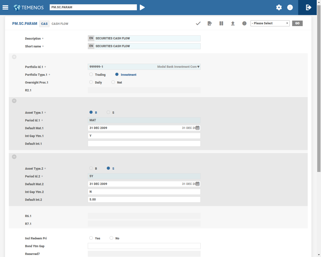Click the run command play arrow
321x257 pixels.
(x=142, y=8)
